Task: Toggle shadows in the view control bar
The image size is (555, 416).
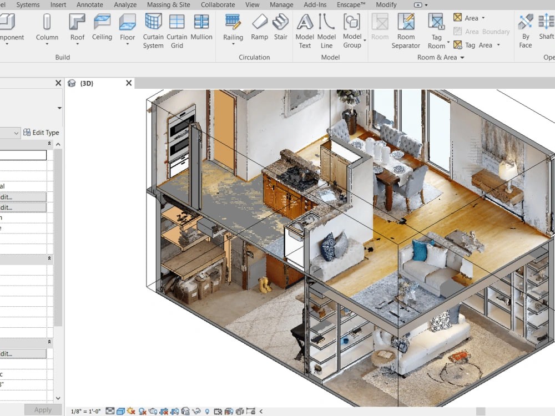Action: [x=142, y=411]
